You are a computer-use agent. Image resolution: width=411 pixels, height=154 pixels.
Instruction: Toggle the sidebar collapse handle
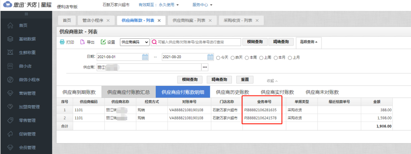26,14
